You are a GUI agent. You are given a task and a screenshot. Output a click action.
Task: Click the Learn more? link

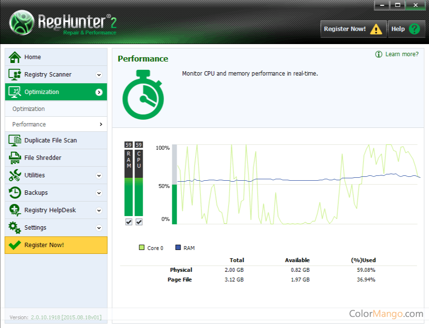tap(402, 54)
